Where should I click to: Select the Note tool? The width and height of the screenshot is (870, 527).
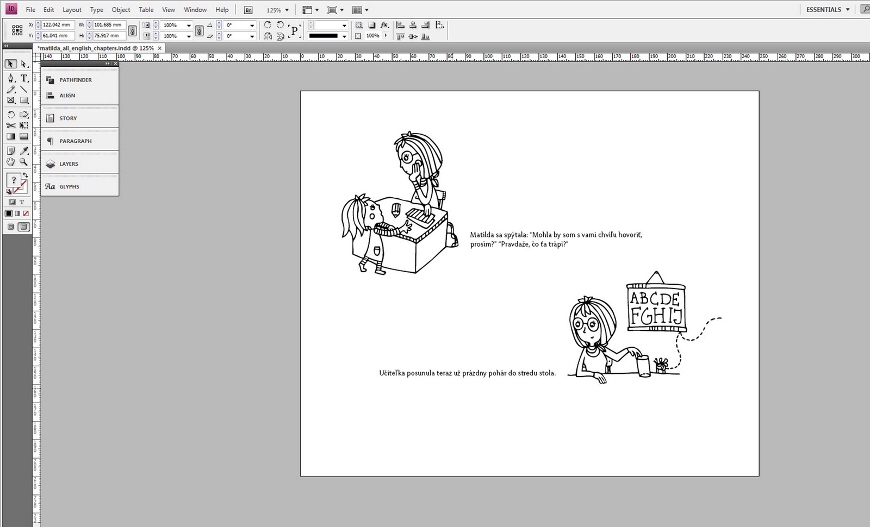coord(10,151)
